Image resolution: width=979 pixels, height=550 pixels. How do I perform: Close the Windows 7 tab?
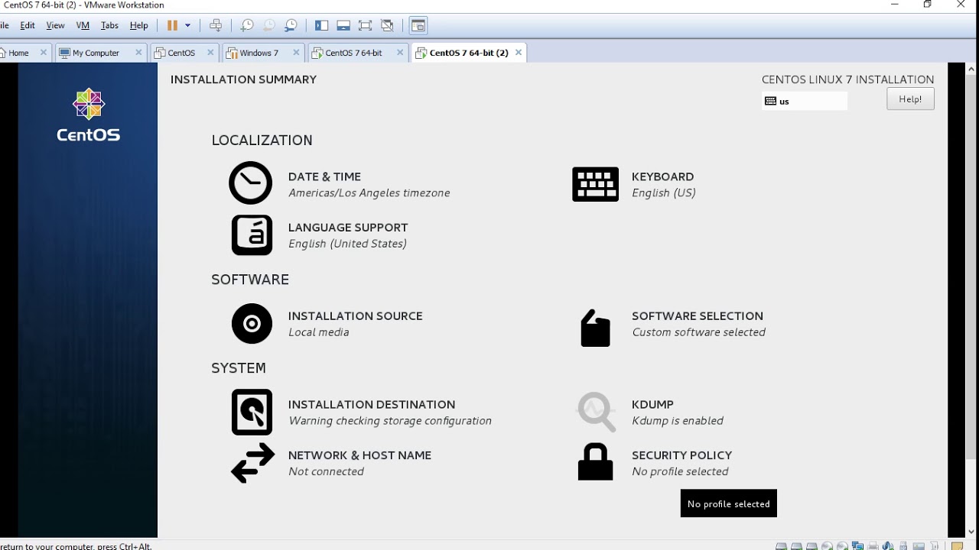pos(296,53)
